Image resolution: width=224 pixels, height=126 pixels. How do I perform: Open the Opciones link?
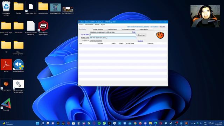coord(140,41)
